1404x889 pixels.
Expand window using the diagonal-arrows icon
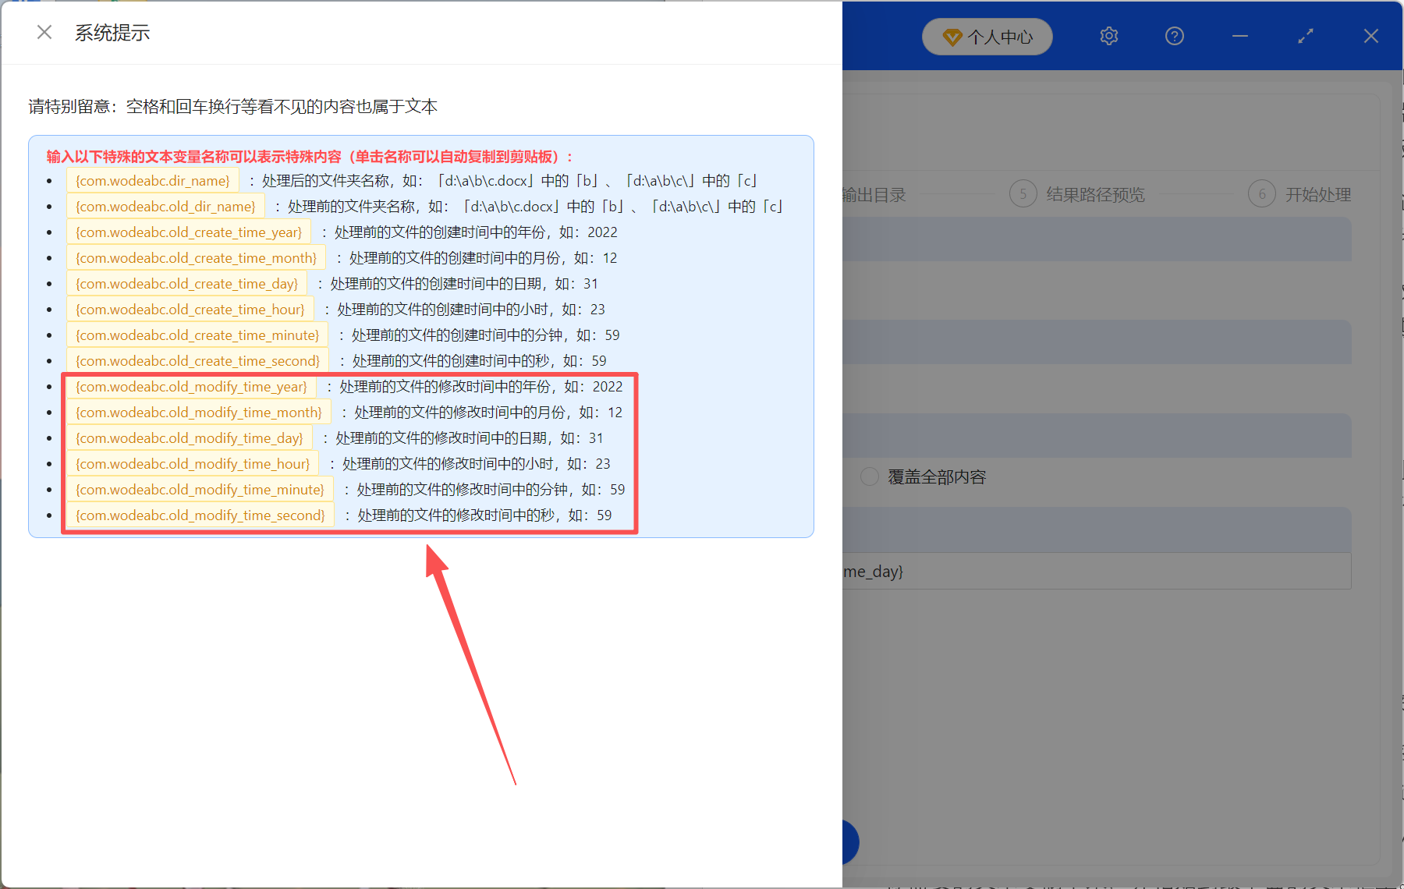click(x=1305, y=36)
